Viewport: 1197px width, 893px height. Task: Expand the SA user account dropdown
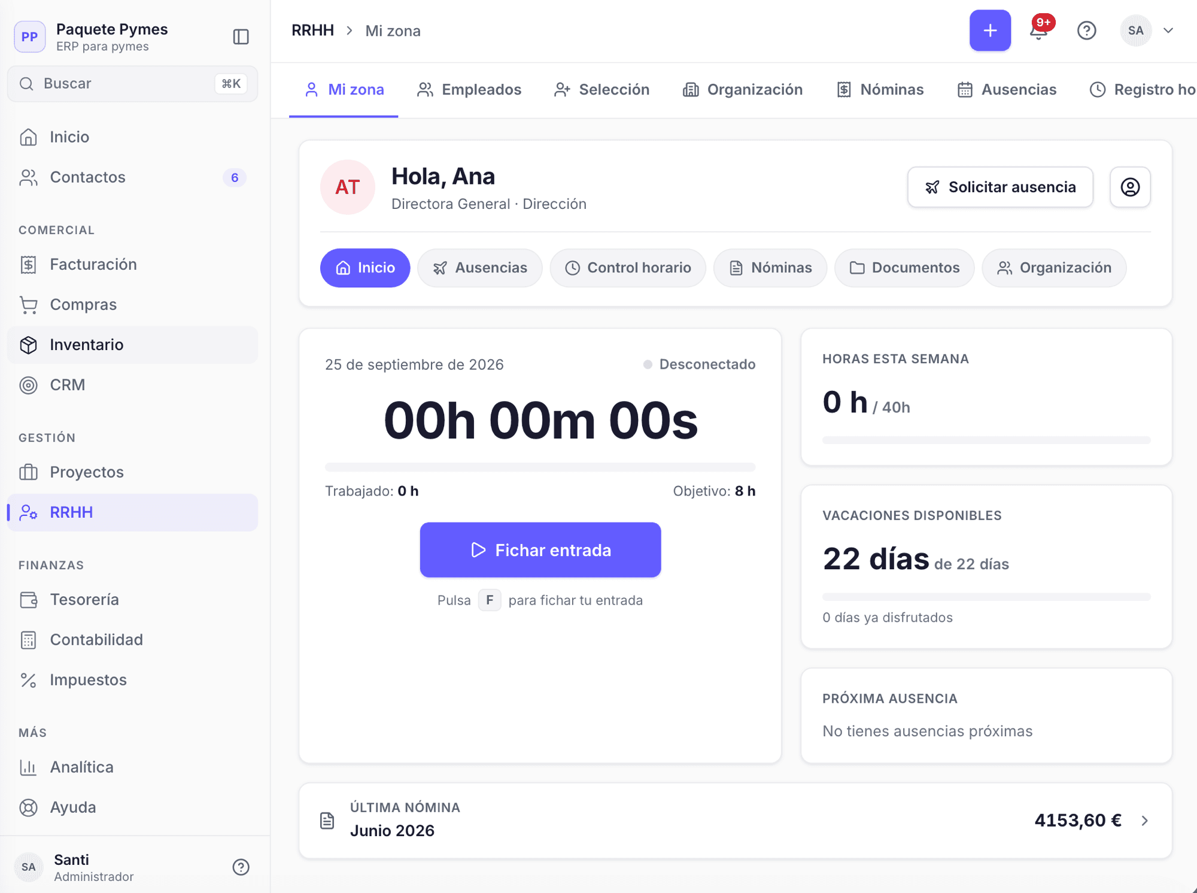1147,31
